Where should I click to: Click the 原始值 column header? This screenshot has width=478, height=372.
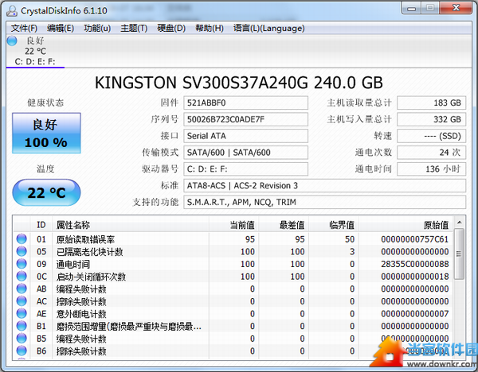click(x=406, y=225)
